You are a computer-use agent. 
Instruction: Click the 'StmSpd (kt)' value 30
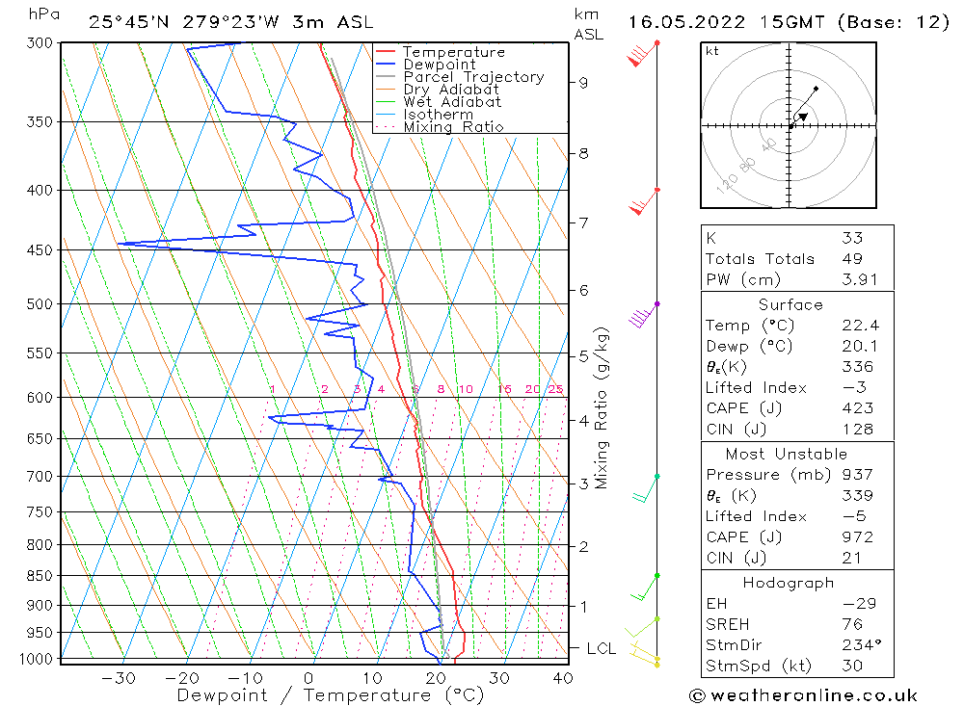[x=853, y=667]
